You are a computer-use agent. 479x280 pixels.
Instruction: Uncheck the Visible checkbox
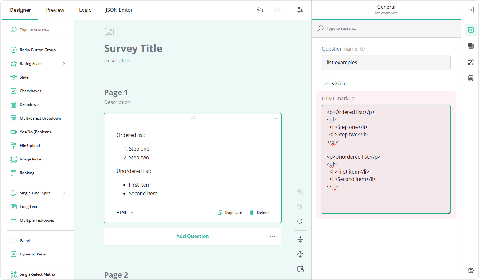point(325,83)
